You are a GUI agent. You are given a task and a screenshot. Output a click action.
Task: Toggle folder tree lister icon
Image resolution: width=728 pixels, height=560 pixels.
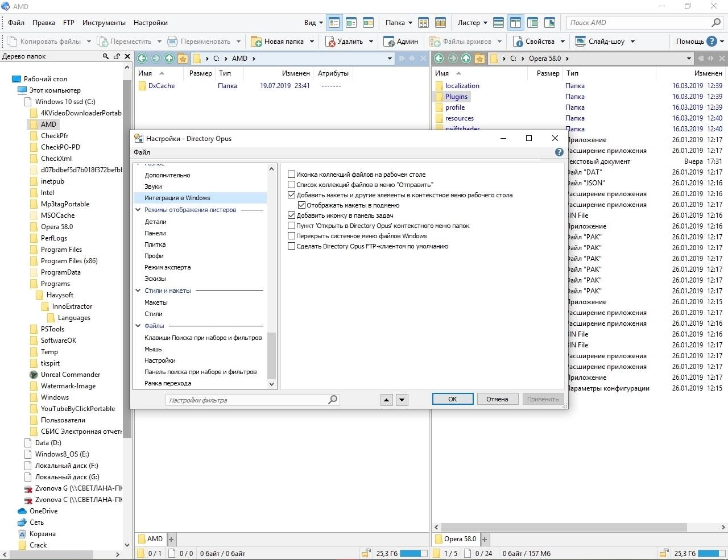(533, 23)
